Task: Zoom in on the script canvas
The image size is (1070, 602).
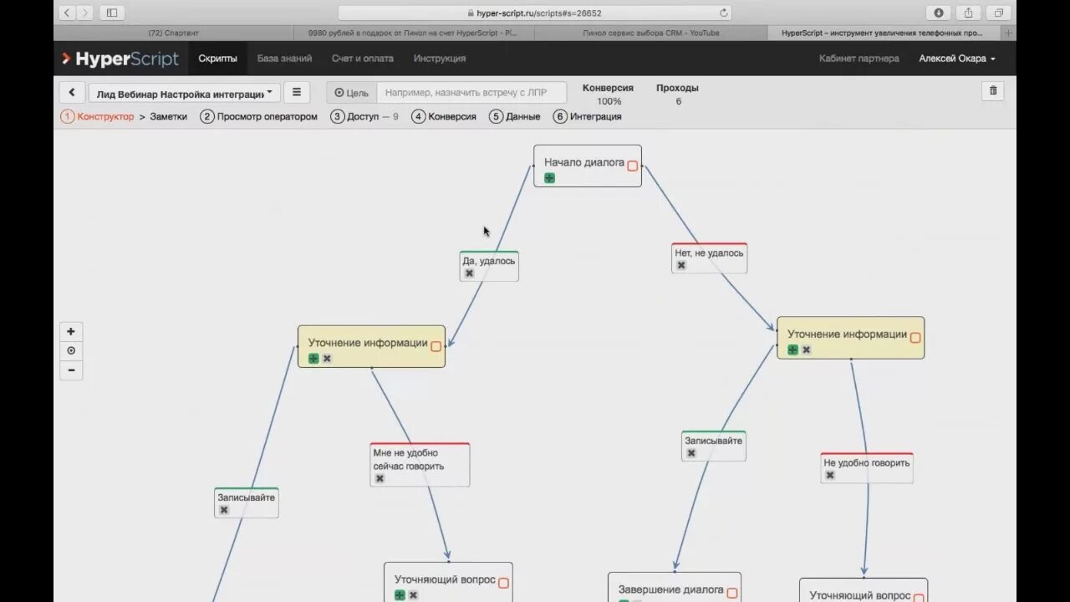Action: [71, 332]
